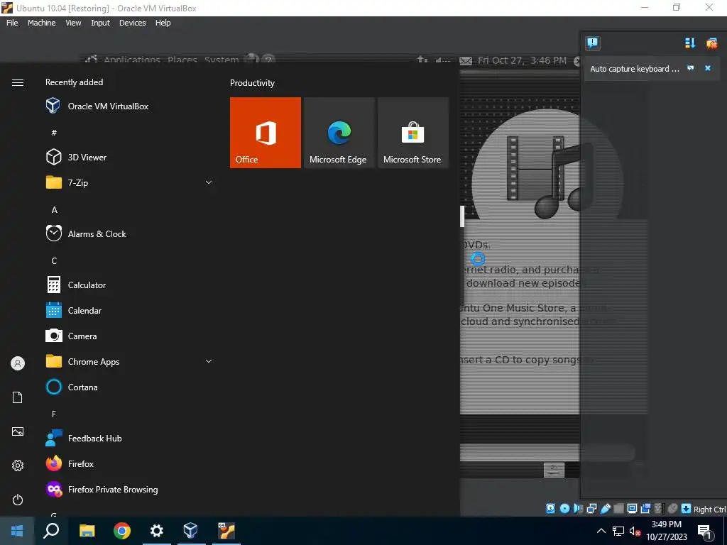The image size is (727, 545).
Task: Click the Windows Start button
Action: (x=17, y=531)
